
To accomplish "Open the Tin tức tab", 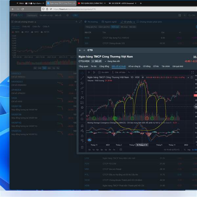I will pos(94,66).
